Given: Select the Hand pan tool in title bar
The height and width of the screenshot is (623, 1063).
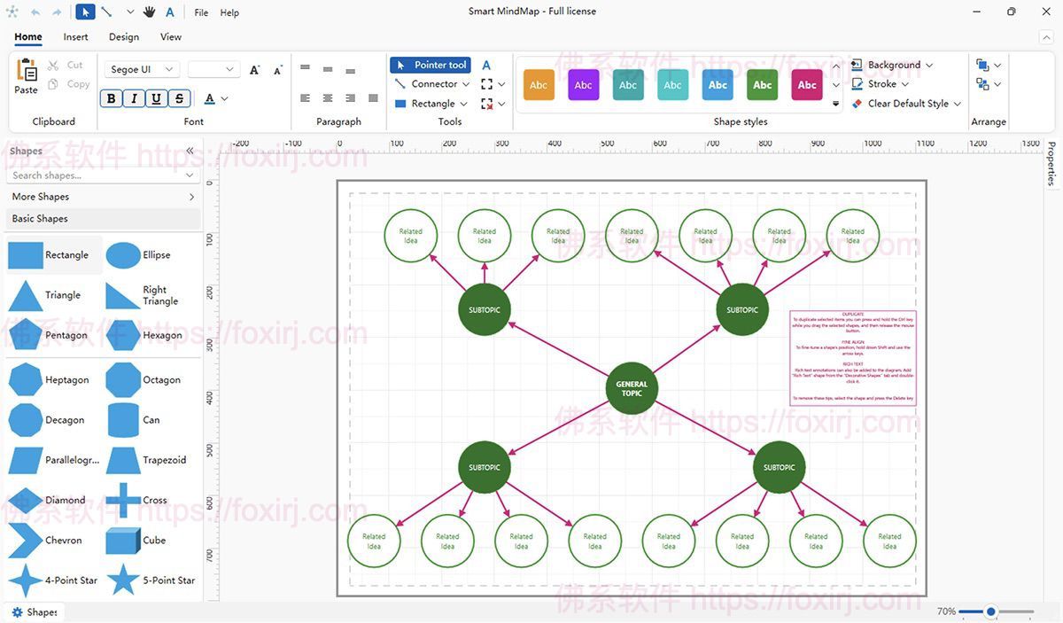Looking at the screenshot, I should [x=149, y=12].
